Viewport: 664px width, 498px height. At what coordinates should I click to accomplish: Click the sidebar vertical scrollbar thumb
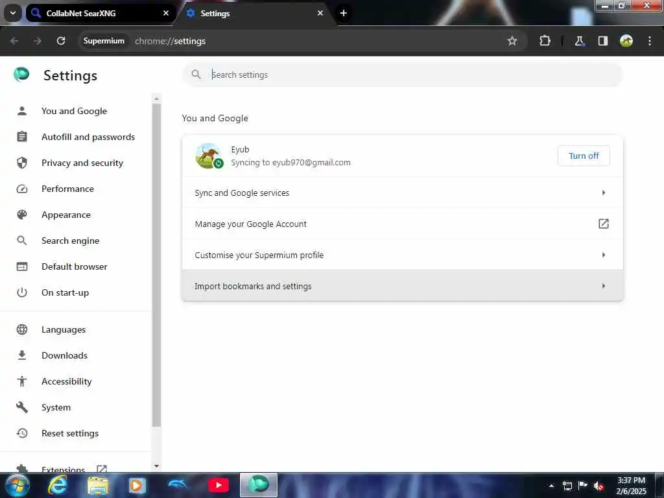pyautogui.click(x=157, y=265)
